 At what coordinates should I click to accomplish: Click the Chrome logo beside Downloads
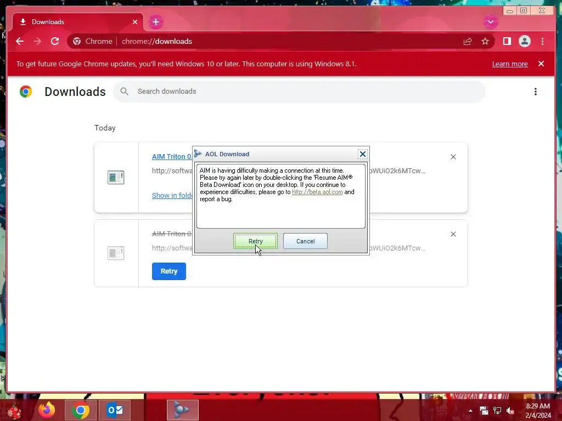coord(26,92)
